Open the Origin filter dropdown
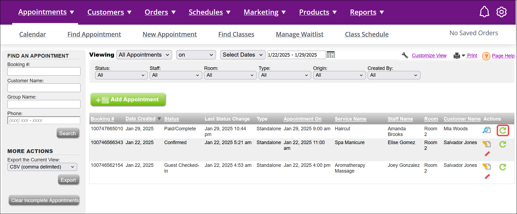Viewport: 517px width, 214px height. tap(339, 75)
